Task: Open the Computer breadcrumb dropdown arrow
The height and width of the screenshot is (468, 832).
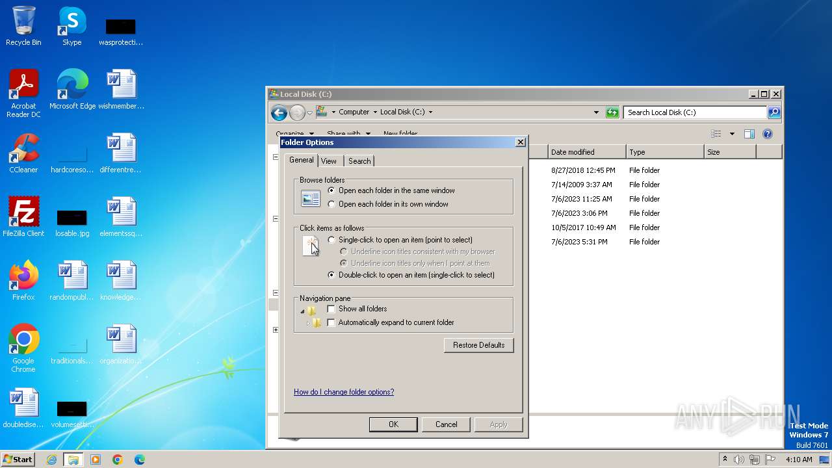Action: [x=374, y=112]
